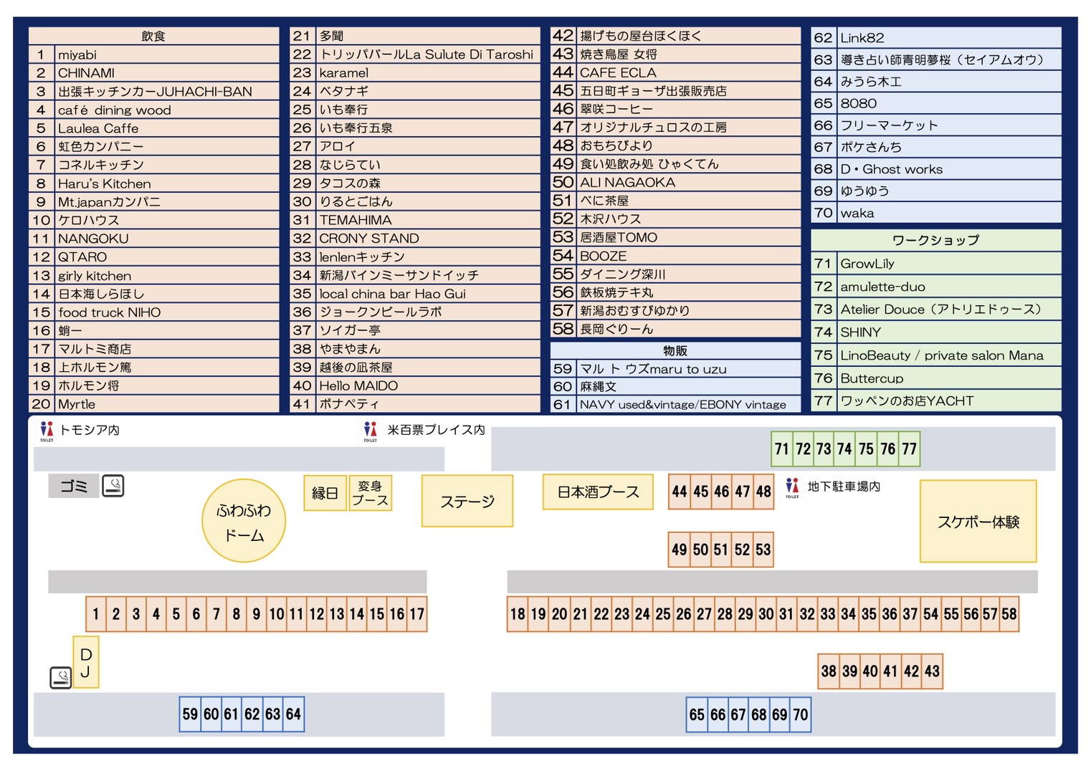
Task: Click the 飲食 category header
Action: (x=153, y=36)
